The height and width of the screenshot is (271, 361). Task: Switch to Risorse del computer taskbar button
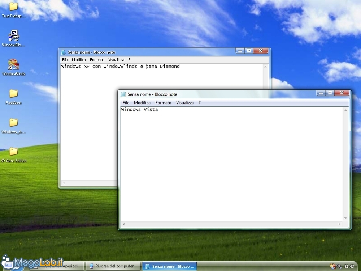[x=113, y=266]
